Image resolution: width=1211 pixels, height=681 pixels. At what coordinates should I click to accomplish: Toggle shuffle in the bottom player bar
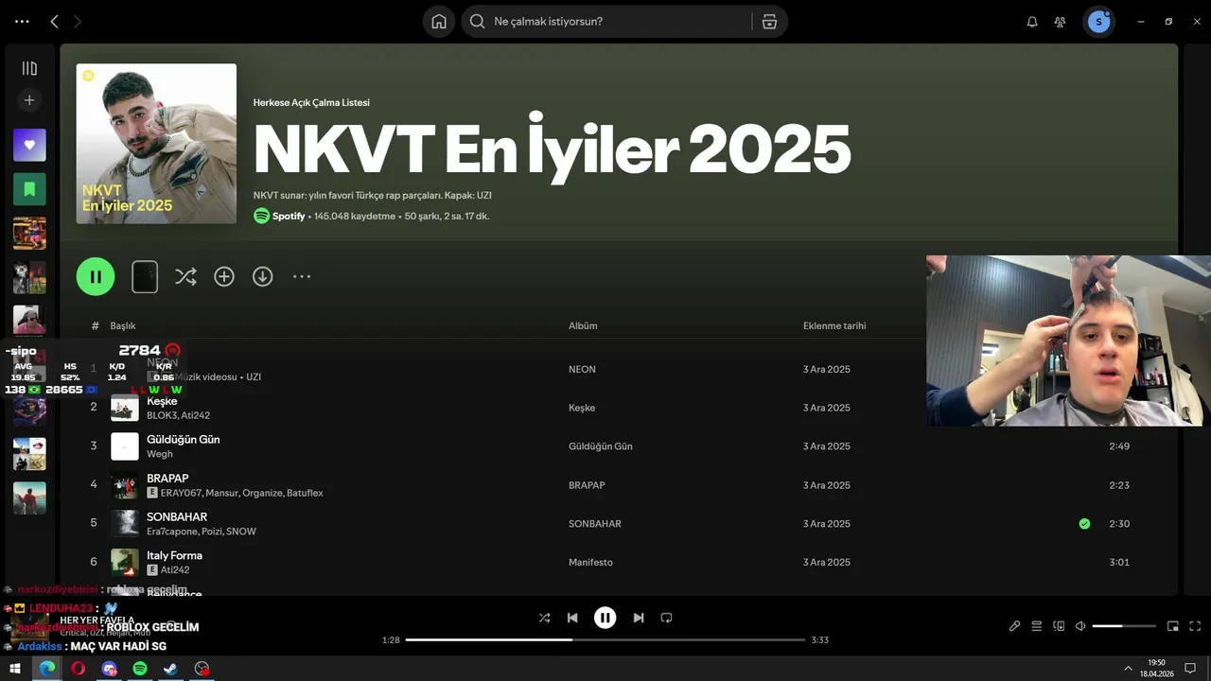tap(544, 618)
